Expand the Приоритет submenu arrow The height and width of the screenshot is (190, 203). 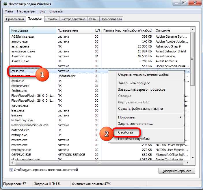(x=180, y=117)
